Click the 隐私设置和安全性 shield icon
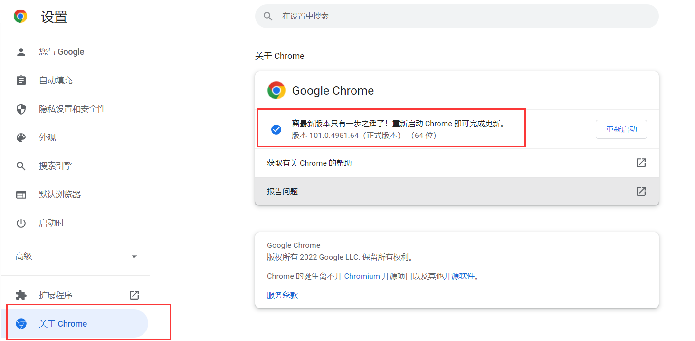695x341 pixels. point(21,108)
